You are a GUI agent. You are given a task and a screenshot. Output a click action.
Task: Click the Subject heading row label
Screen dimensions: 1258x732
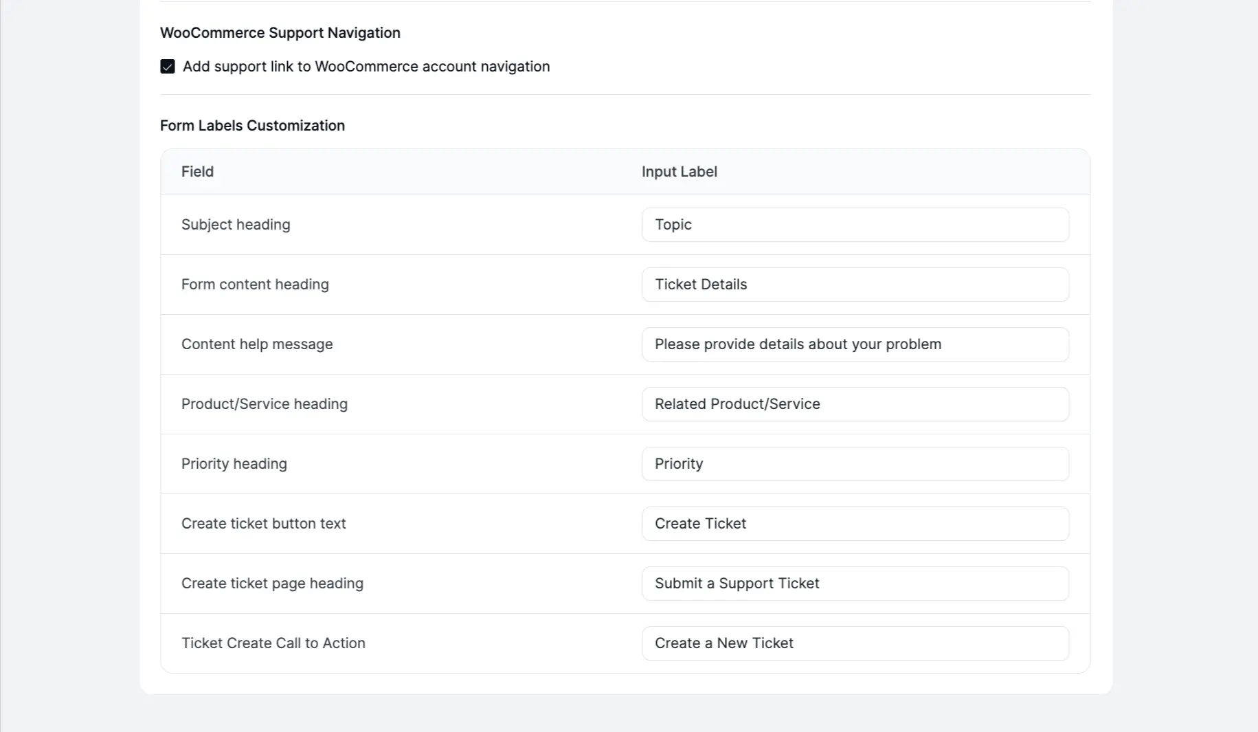[x=236, y=224]
